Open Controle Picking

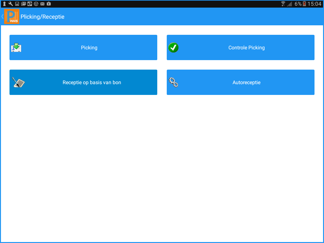click(246, 48)
